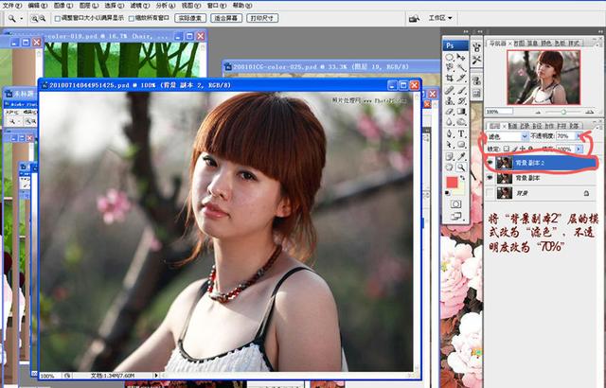Toggle lock transparent pixels
The width and height of the screenshot is (606, 388).
507,149
